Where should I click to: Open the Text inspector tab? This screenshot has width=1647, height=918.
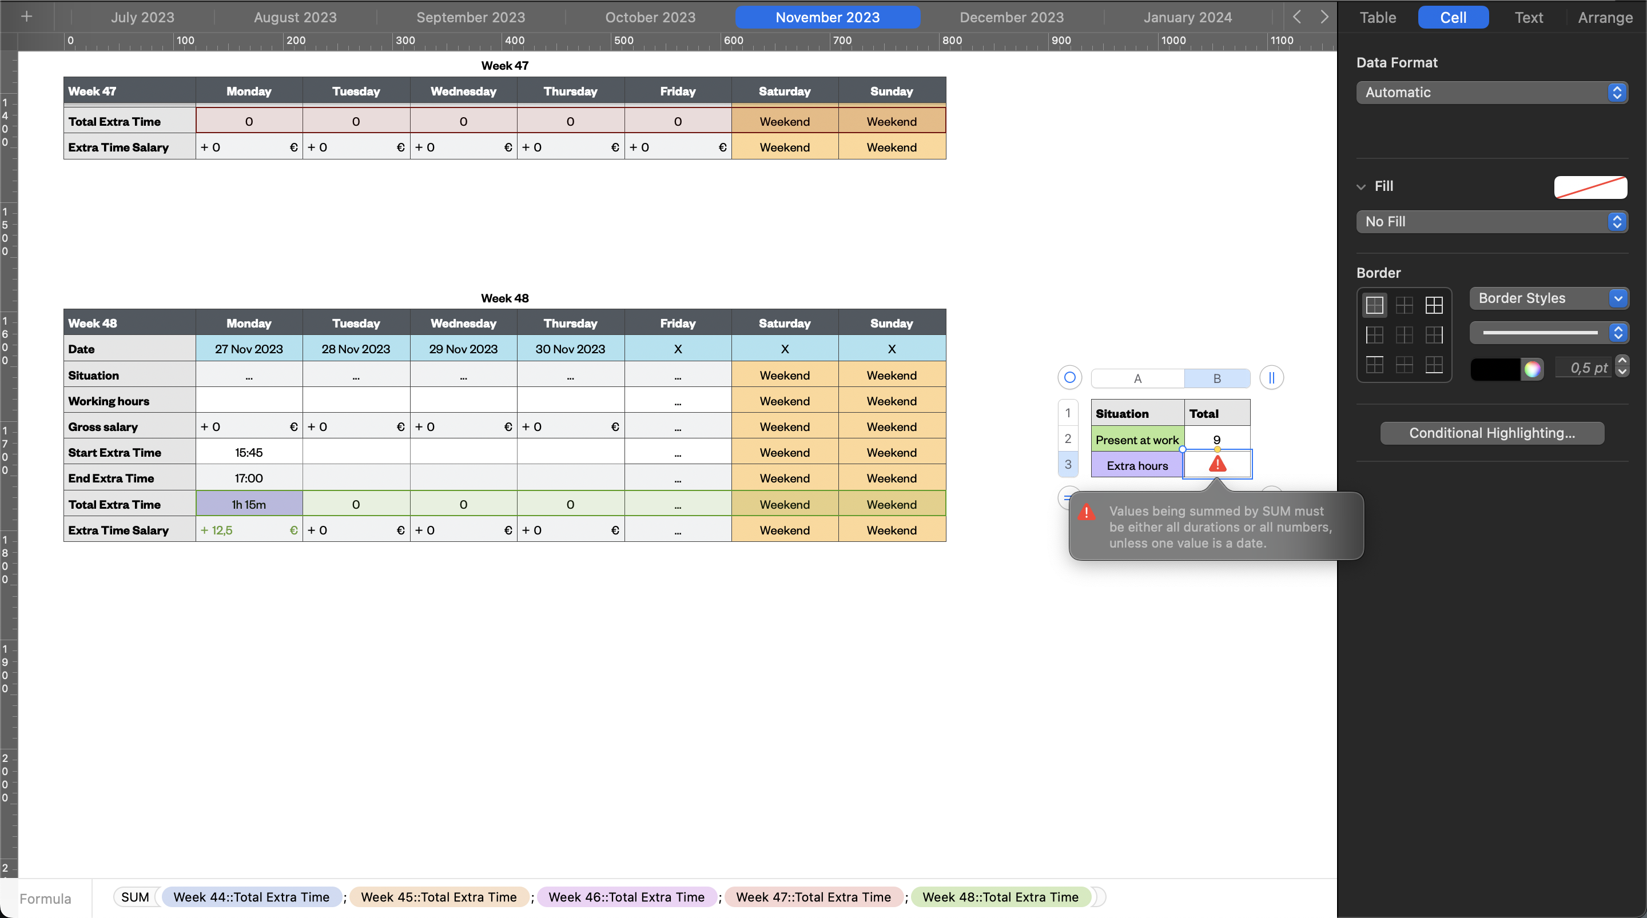[1528, 17]
